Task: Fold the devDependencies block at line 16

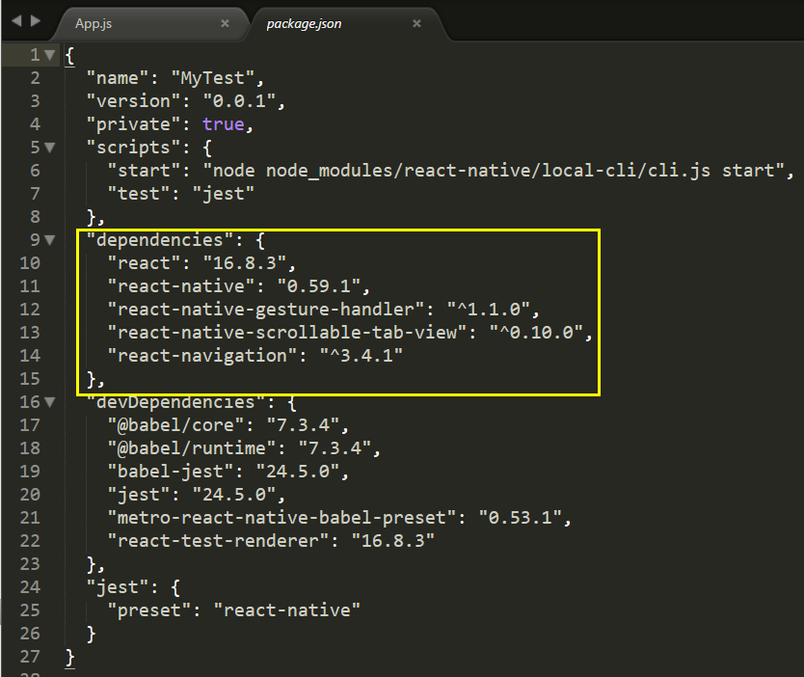Action: 50,402
